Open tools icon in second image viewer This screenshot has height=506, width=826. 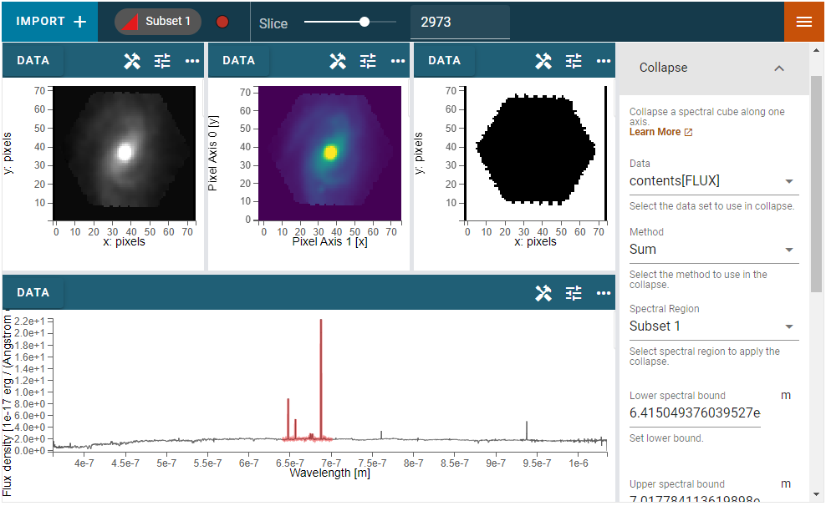[338, 61]
